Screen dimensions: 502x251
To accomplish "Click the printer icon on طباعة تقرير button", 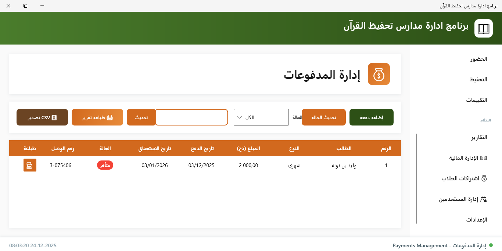I will coord(111,117).
